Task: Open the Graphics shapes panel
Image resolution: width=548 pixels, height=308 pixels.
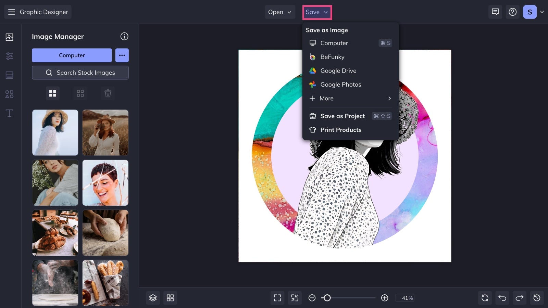Action: point(9,94)
